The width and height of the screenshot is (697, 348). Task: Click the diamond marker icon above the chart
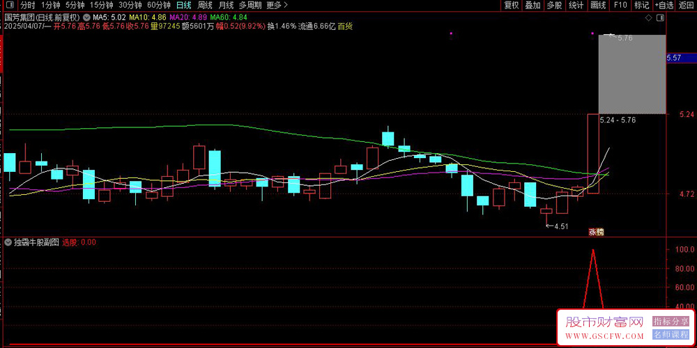(648, 18)
